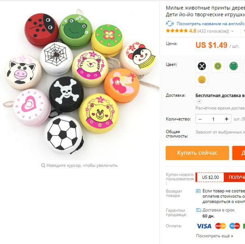Open the English title view link
Screen dimensions: 245x244
(x=211, y=24)
